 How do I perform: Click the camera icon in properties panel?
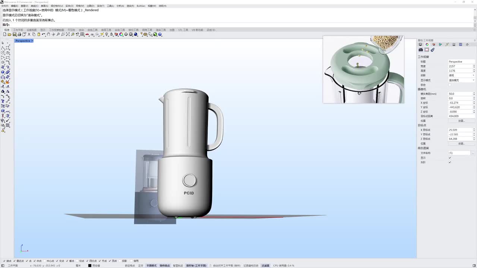click(421, 50)
